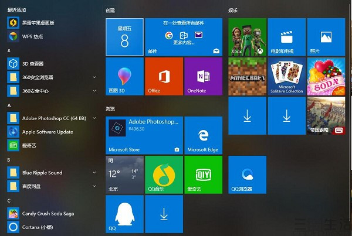Click the 电影和电视 tile
This screenshot has width=352, height=236.
point(286,36)
